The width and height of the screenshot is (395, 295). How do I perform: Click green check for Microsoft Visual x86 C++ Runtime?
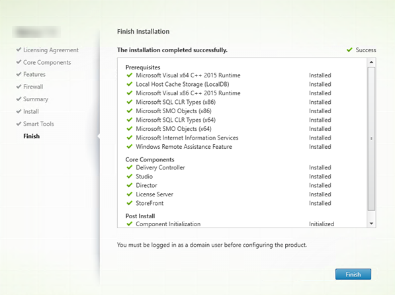pos(130,93)
